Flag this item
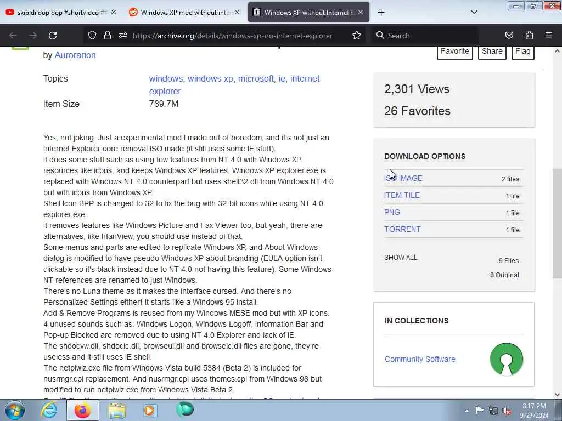 click(x=522, y=52)
